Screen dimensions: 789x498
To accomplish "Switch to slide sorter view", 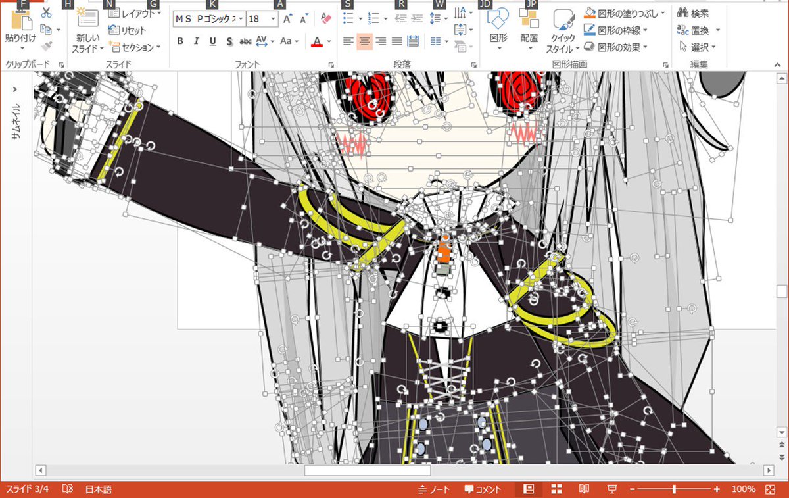I will point(556,489).
